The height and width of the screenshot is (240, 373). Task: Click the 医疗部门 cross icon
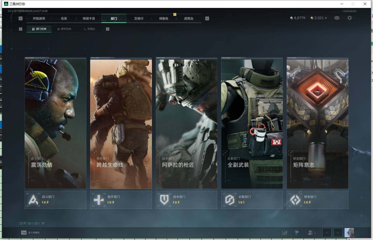pyautogui.click(x=99, y=200)
